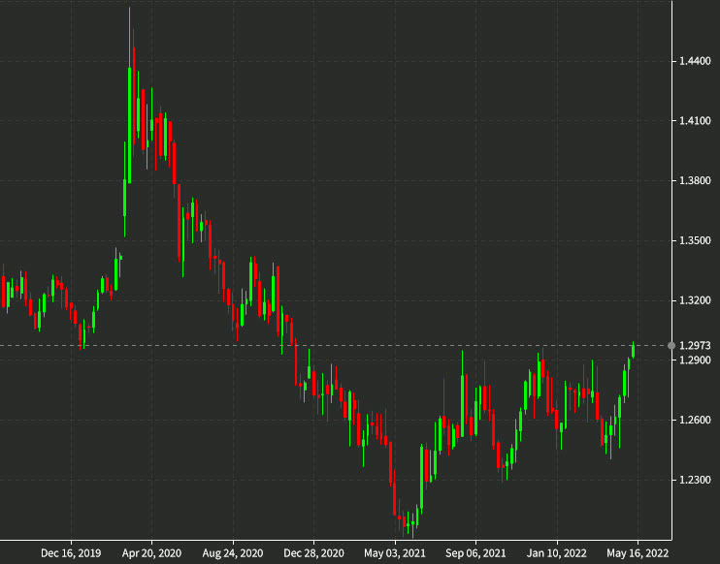
Task: Click the Jan 10, 2022 date label
Action: (557, 553)
